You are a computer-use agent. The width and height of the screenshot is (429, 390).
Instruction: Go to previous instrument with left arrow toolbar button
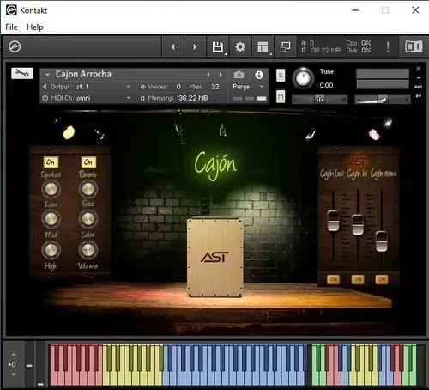pyautogui.click(x=173, y=46)
